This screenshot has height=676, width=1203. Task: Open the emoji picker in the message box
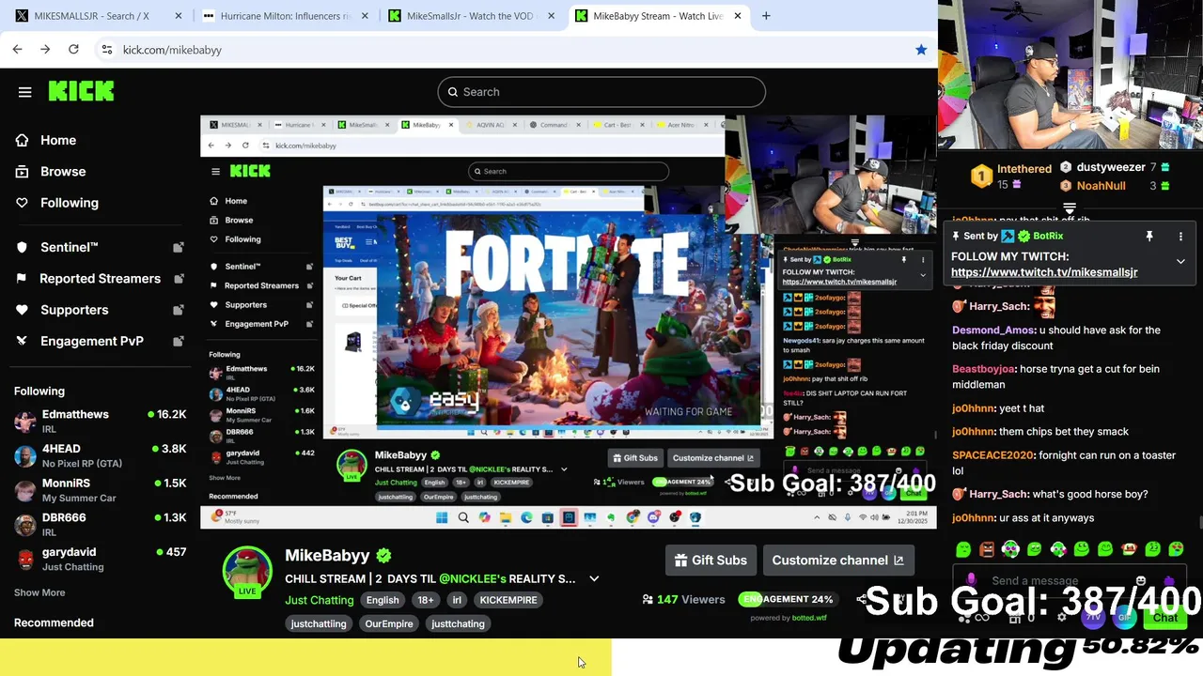[1141, 581]
